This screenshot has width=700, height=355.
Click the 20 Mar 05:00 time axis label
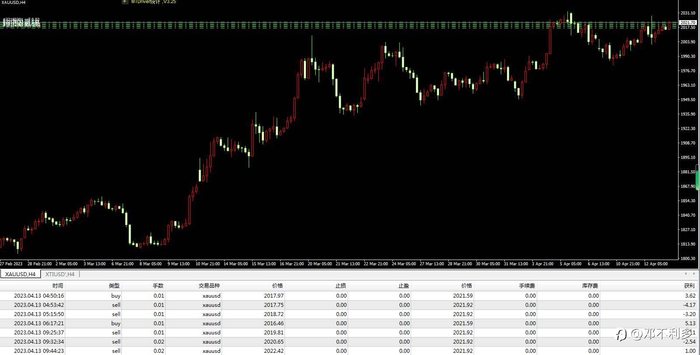tap(320, 264)
